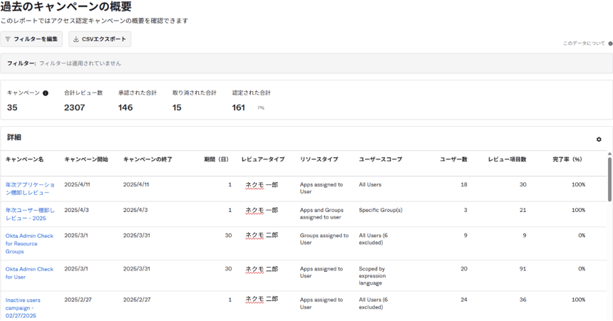Screen dimensions: 613x321
Task: Click the CSVエクスポート button
Action: pos(100,39)
